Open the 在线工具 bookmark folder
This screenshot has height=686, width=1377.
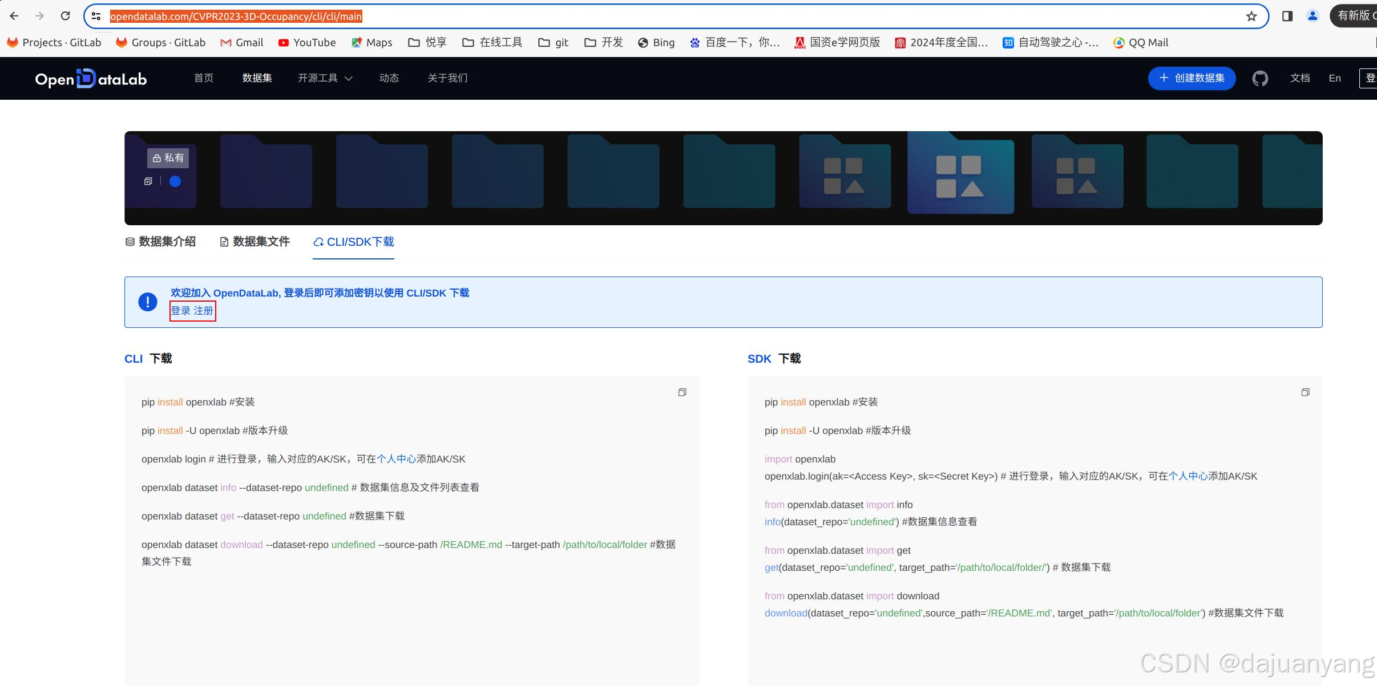pyautogui.click(x=492, y=42)
